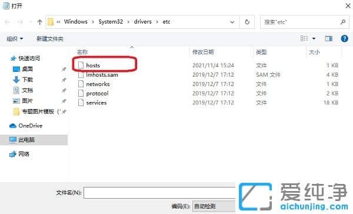Open OneDrive in the sidebar
Screen dimensions: 353x214
31,126
